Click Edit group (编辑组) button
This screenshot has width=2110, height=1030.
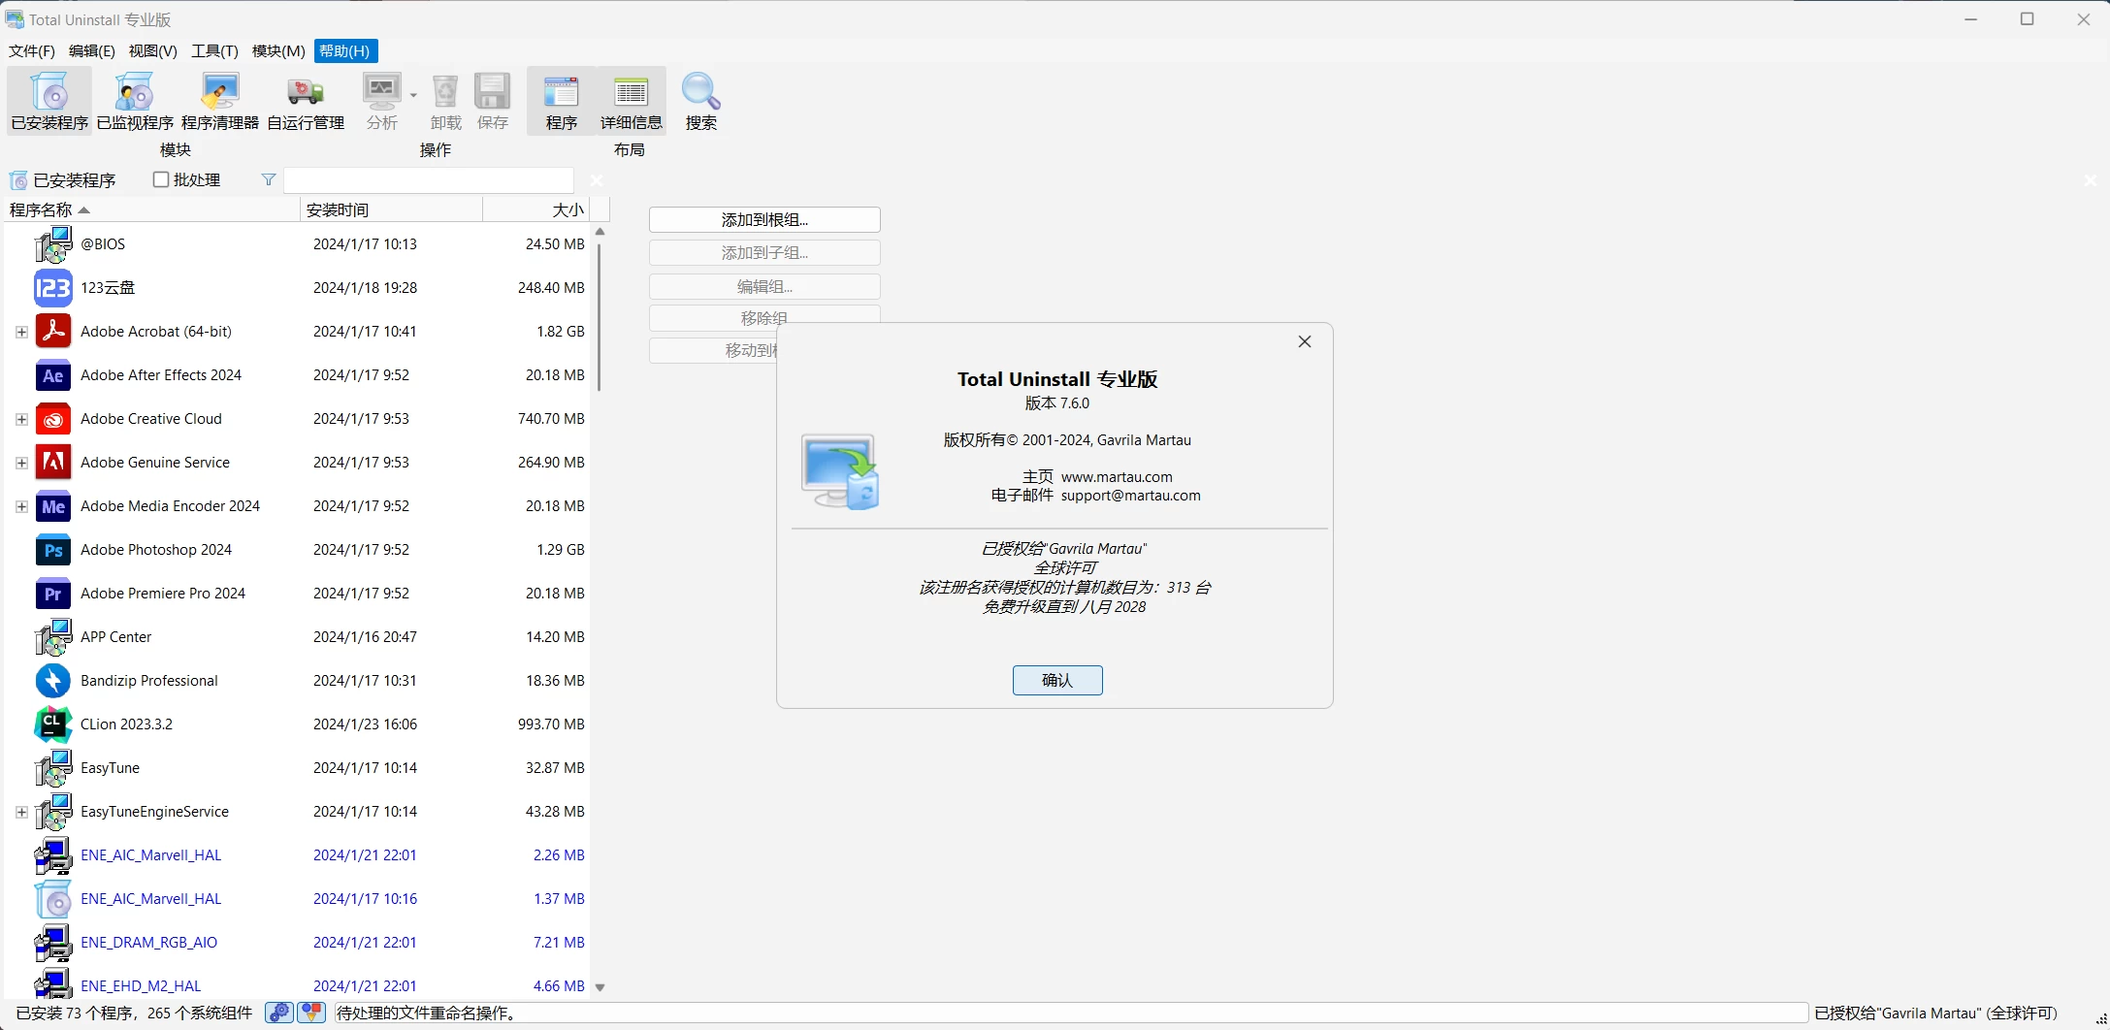(x=764, y=287)
